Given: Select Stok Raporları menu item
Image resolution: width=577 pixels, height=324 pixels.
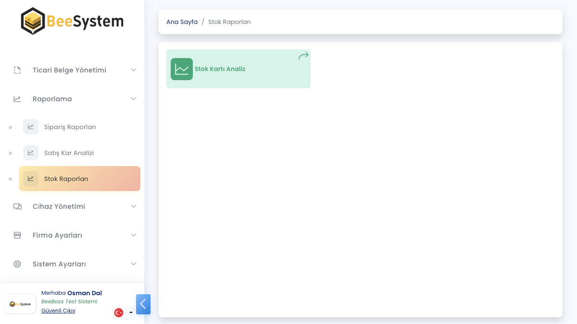Looking at the screenshot, I should click(x=66, y=179).
